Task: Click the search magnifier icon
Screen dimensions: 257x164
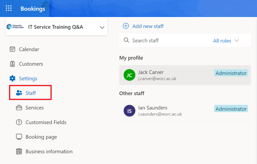Action: coord(126,40)
